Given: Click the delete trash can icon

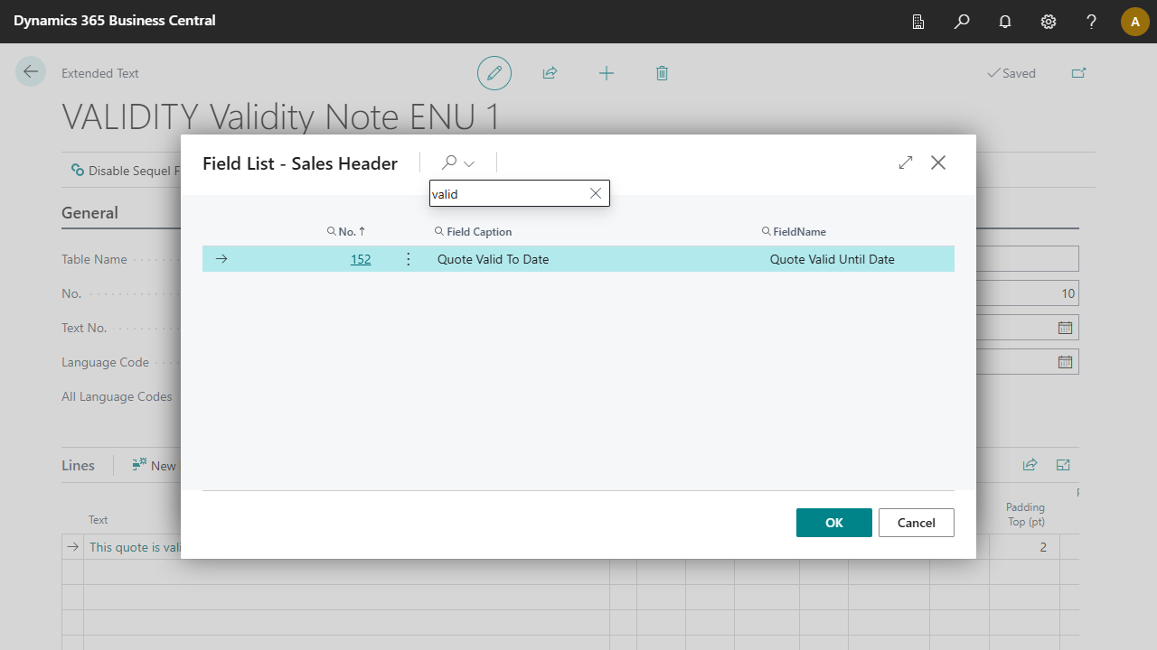Looking at the screenshot, I should [662, 73].
